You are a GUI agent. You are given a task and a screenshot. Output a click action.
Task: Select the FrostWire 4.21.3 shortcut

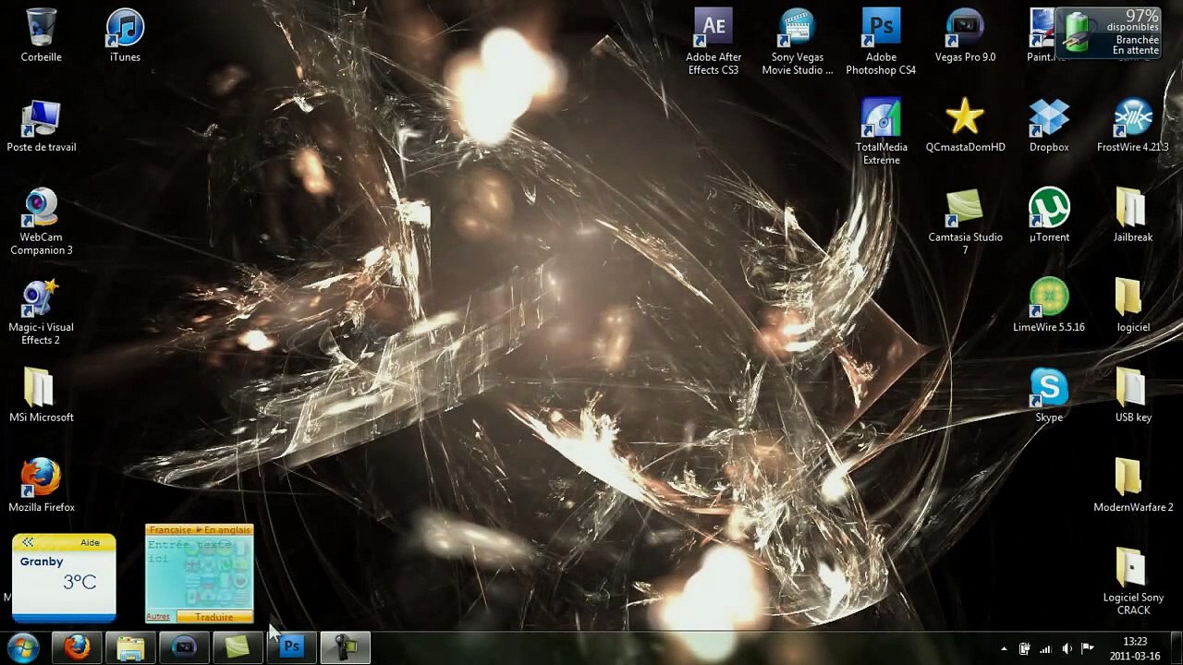(x=1133, y=126)
